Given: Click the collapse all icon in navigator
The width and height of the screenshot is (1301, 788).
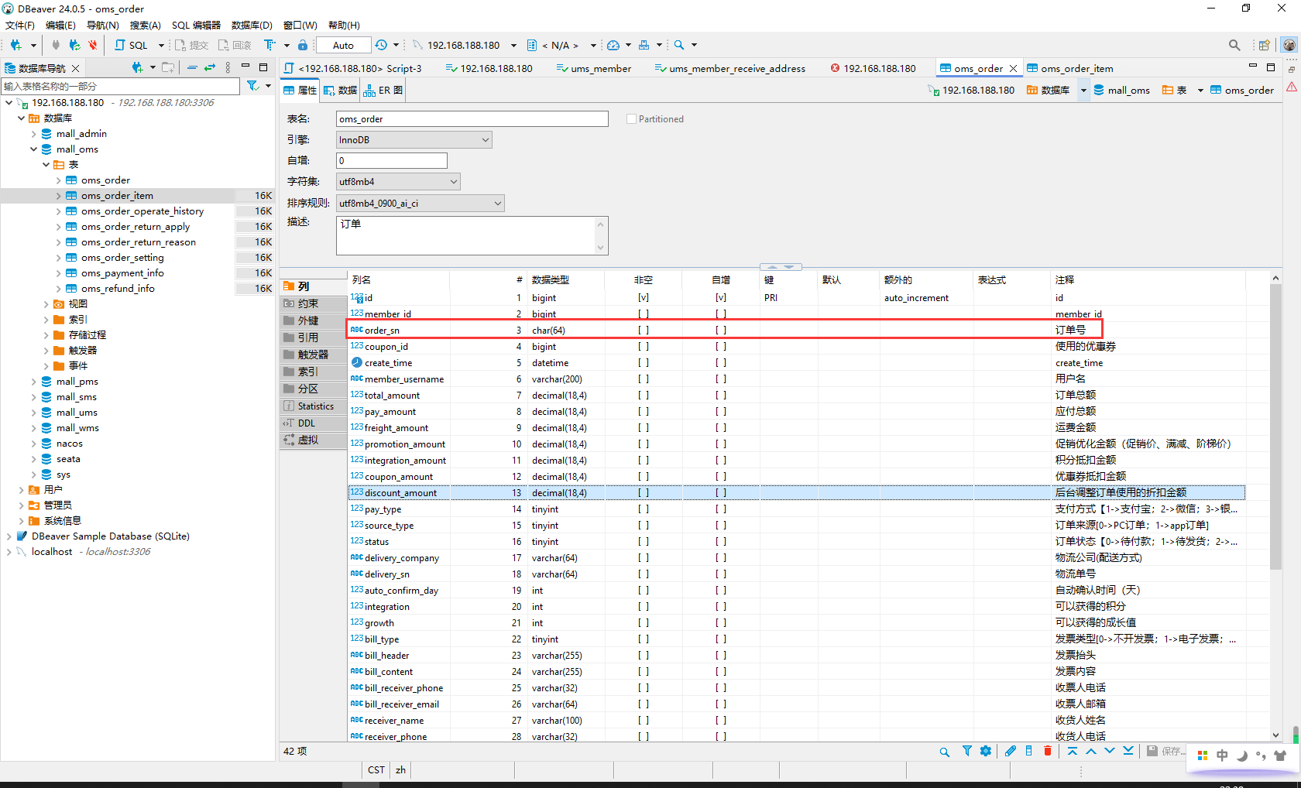Looking at the screenshot, I should point(192,67).
